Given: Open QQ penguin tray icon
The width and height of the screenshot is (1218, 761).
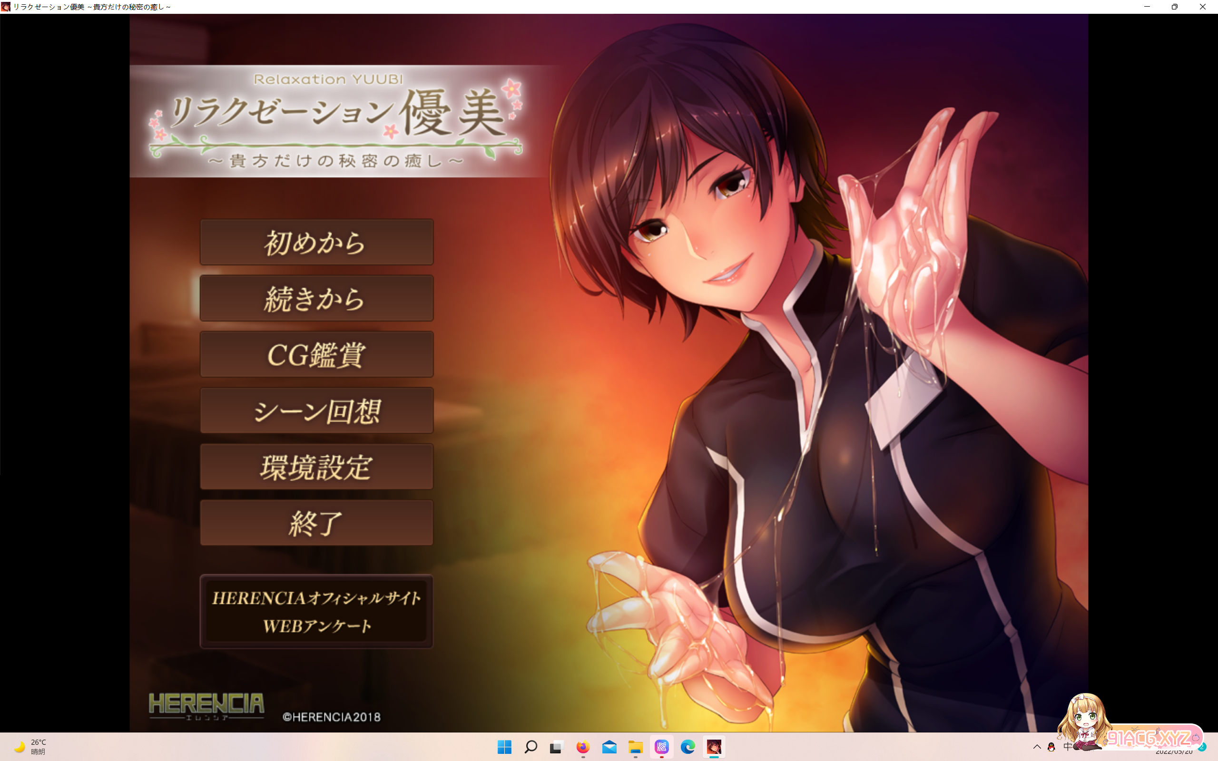Looking at the screenshot, I should [x=1051, y=747].
